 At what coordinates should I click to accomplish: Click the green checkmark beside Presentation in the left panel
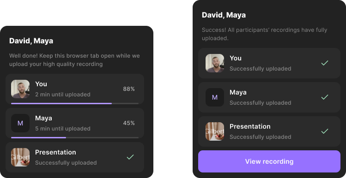click(130, 157)
